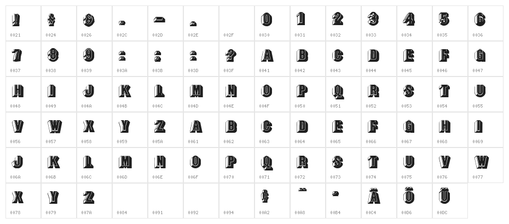Select the lowercase k glyph labeled 006B
This screenshot has height=224, width=509.
pos(53,162)
